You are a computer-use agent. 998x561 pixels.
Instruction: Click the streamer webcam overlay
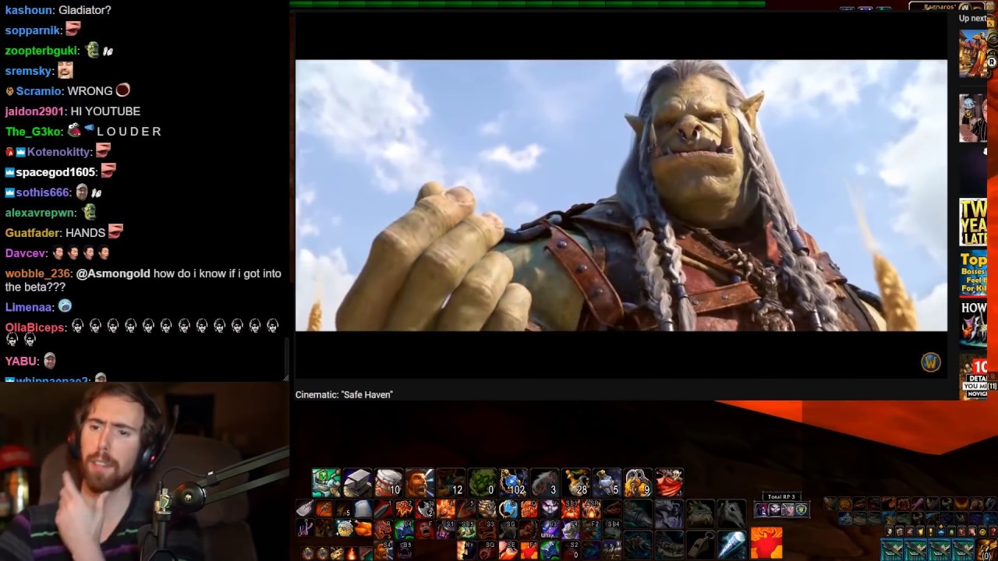coord(144,471)
